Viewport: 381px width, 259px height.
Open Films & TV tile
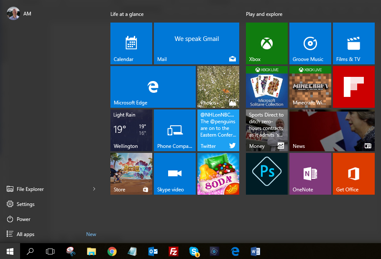(x=354, y=43)
